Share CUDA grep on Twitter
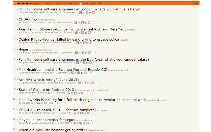This screenshot has height=132, width=211. pos(79,22)
